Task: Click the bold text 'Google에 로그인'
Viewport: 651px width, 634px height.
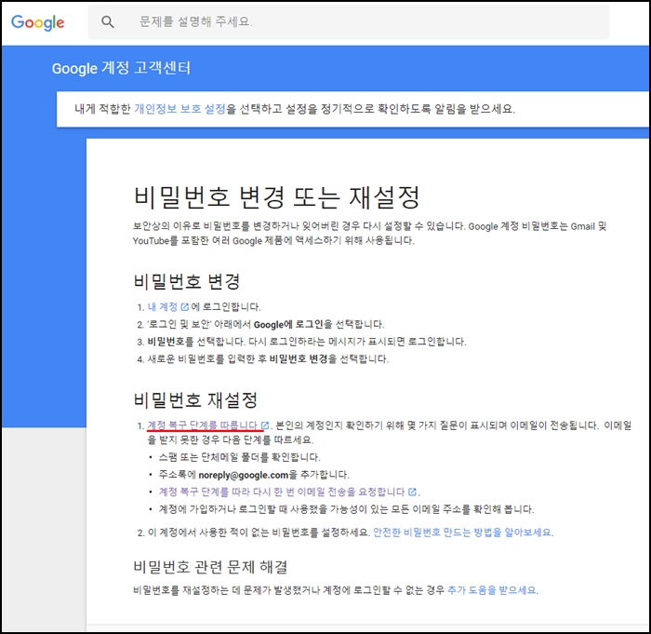Action: [x=288, y=324]
